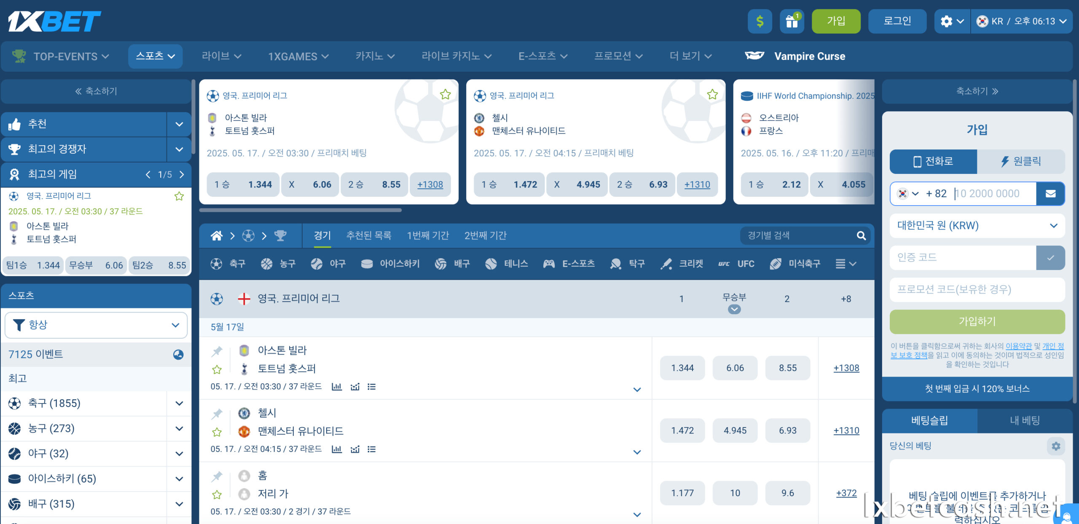
Task: Open the 이용약관 terms link
Action: (x=1018, y=346)
